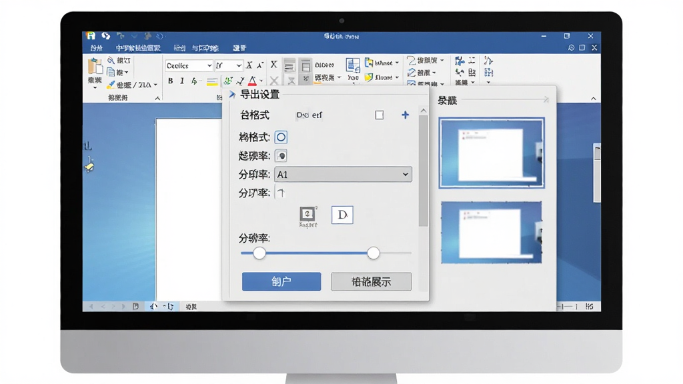
Task: Click the left handle of the slider
Action: pos(259,253)
